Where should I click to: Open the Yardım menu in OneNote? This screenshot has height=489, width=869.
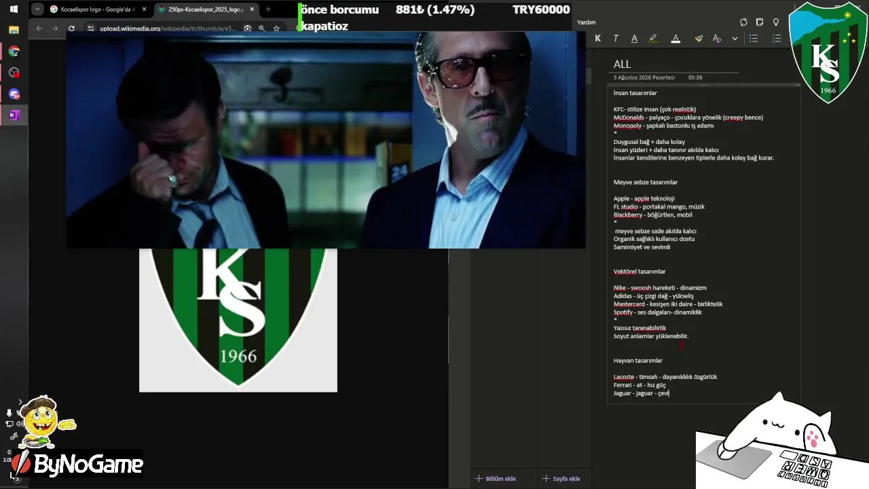pyautogui.click(x=586, y=22)
